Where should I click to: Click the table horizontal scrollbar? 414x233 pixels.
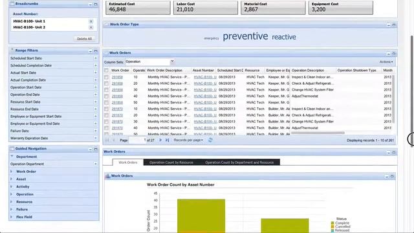pos(318,133)
